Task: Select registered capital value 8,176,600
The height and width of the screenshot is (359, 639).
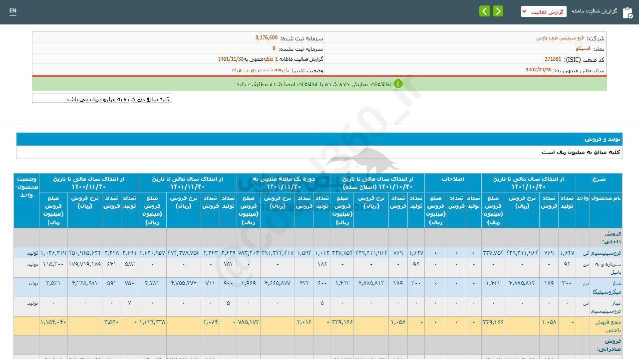Action: click(266, 38)
